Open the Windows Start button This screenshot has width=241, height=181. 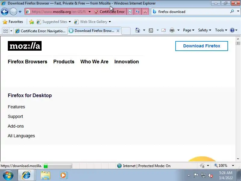(8, 175)
